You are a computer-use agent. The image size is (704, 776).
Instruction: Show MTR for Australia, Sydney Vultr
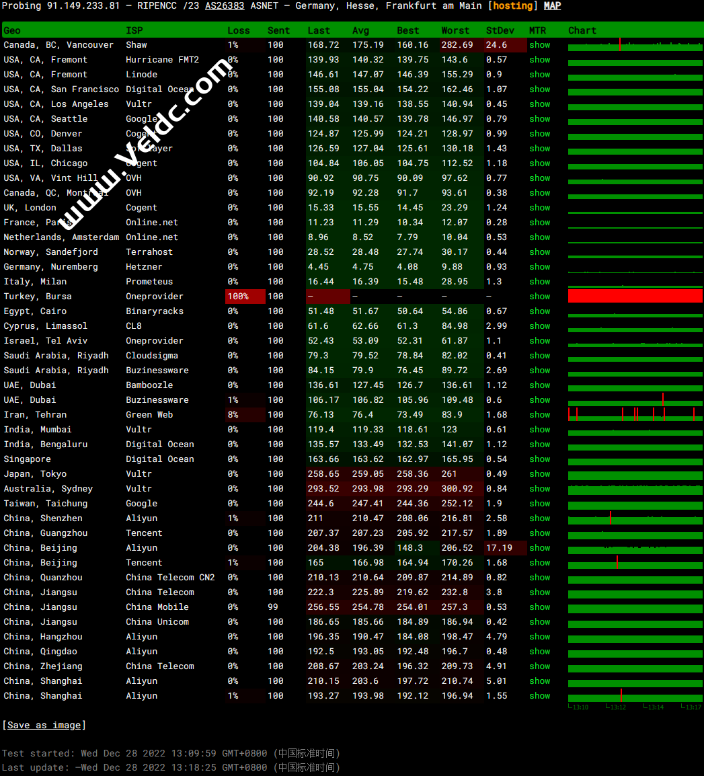[539, 489]
